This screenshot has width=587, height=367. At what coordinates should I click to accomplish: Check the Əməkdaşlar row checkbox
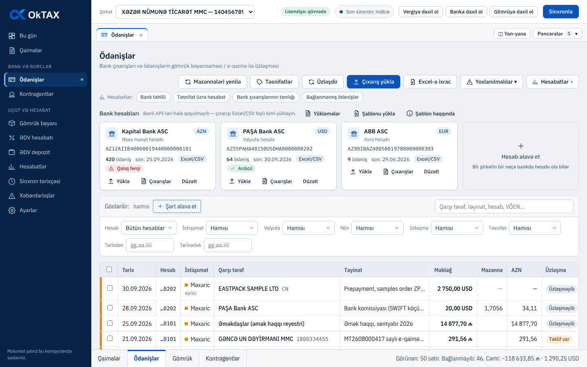pos(110,323)
